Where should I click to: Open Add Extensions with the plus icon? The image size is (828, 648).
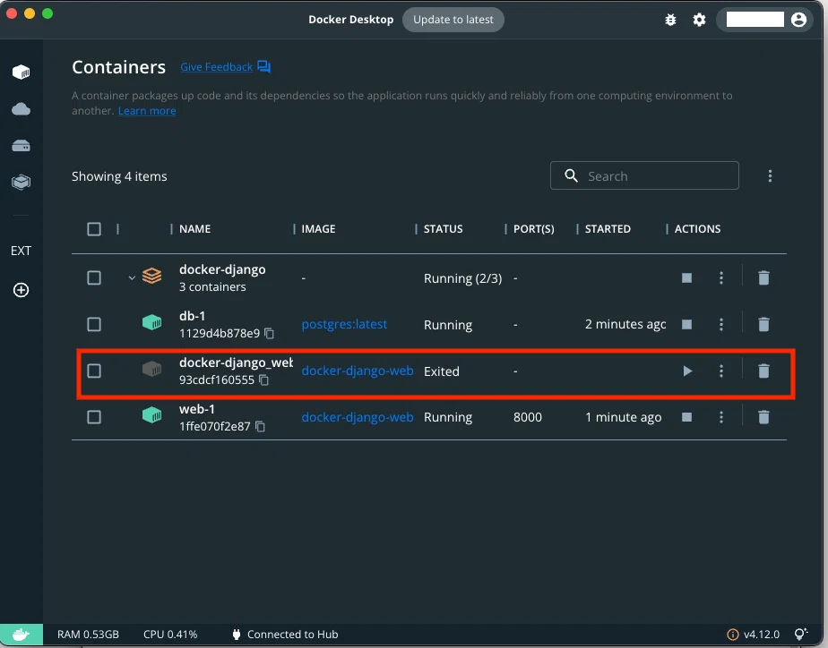coord(22,289)
